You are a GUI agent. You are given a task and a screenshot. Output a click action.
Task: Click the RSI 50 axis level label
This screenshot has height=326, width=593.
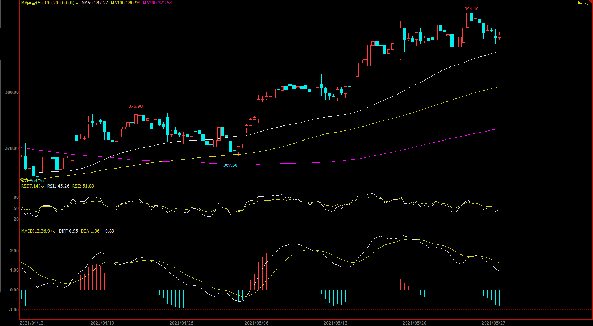pyautogui.click(x=16, y=208)
